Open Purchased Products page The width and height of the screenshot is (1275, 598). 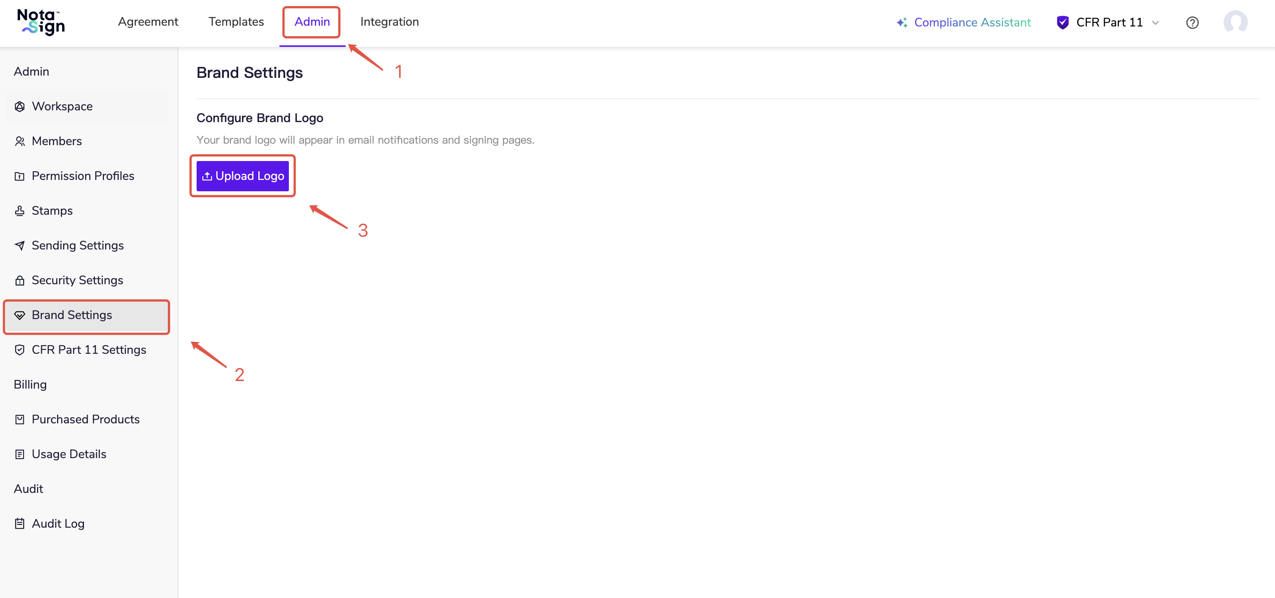pyautogui.click(x=85, y=420)
